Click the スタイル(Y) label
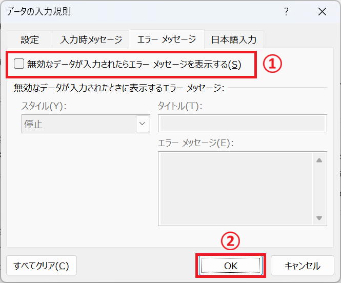The height and width of the screenshot is (283, 341). [44, 106]
